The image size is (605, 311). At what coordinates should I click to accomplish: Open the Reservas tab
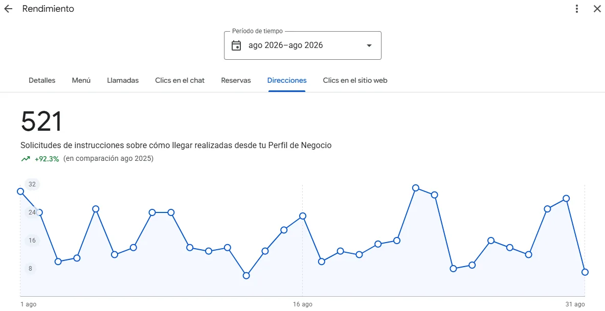pos(236,81)
